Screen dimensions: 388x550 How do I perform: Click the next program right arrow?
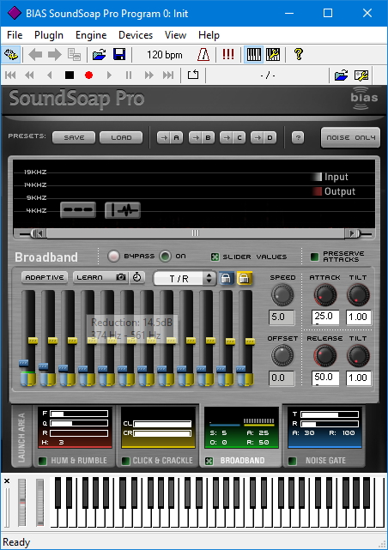pyautogui.click(x=54, y=55)
